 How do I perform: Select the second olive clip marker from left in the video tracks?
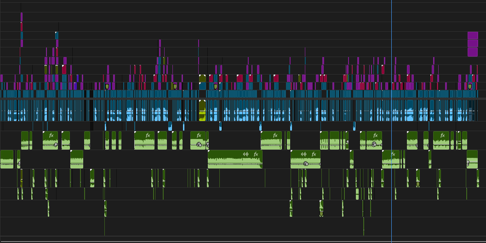pos(175,86)
